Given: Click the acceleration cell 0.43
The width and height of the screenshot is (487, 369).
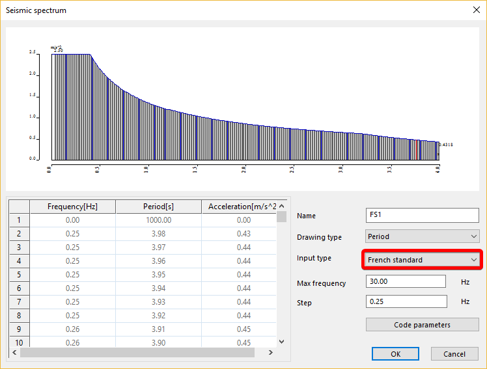Looking at the screenshot, I should click(239, 234).
